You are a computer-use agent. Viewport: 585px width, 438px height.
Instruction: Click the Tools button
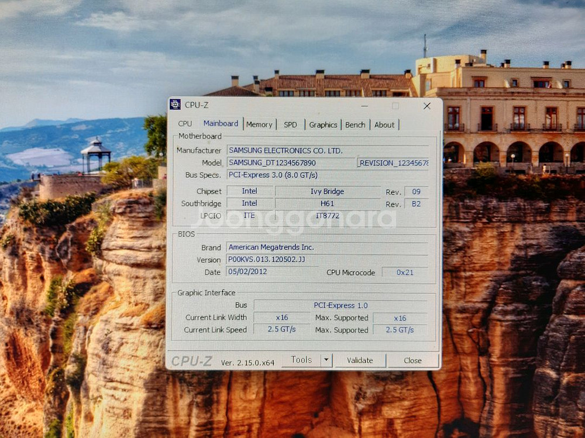(x=301, y=360)
